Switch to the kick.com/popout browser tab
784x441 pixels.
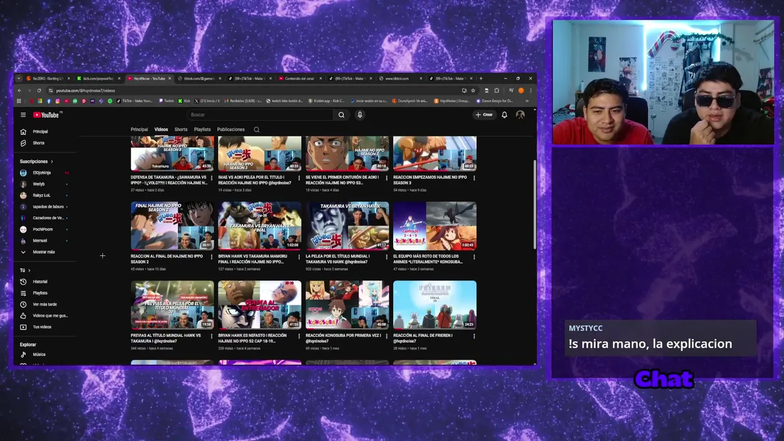98,78
